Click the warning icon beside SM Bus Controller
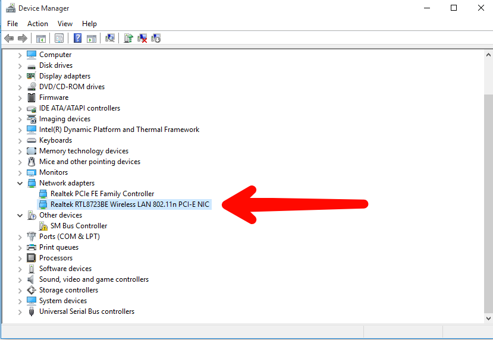The width and height of the screenshot is (493, 340). click(43, 226)
